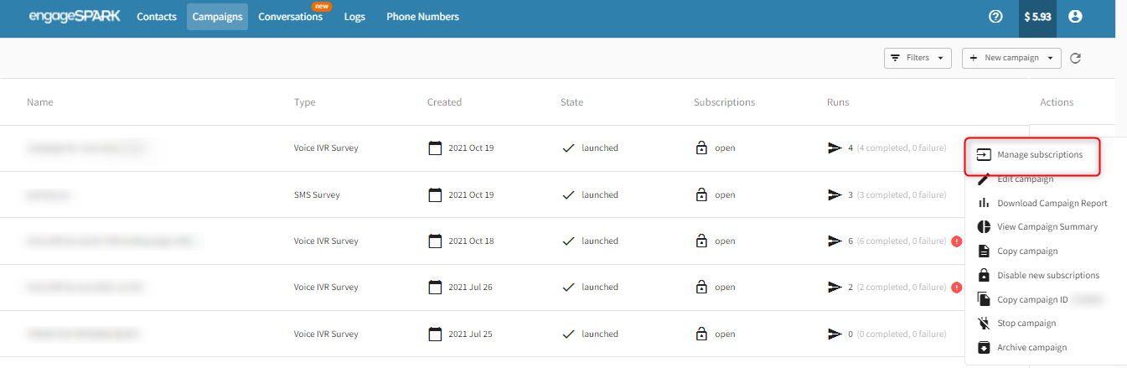Open the New campaign dropdown
1127x368 pixels.
[1011, 58]
